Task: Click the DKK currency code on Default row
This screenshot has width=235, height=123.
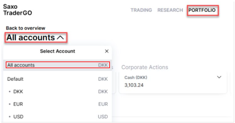Action: tap(103, 79)
